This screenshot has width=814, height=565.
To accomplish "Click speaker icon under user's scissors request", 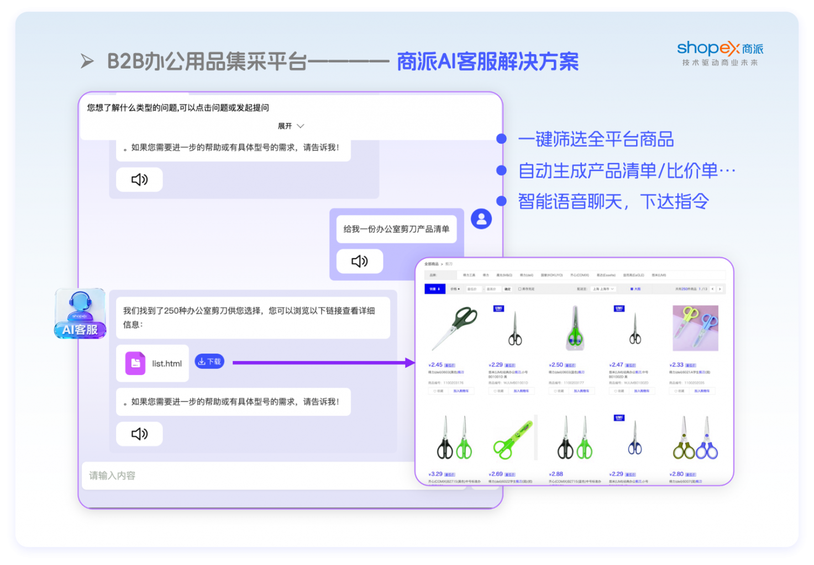I will pos(359,261).
